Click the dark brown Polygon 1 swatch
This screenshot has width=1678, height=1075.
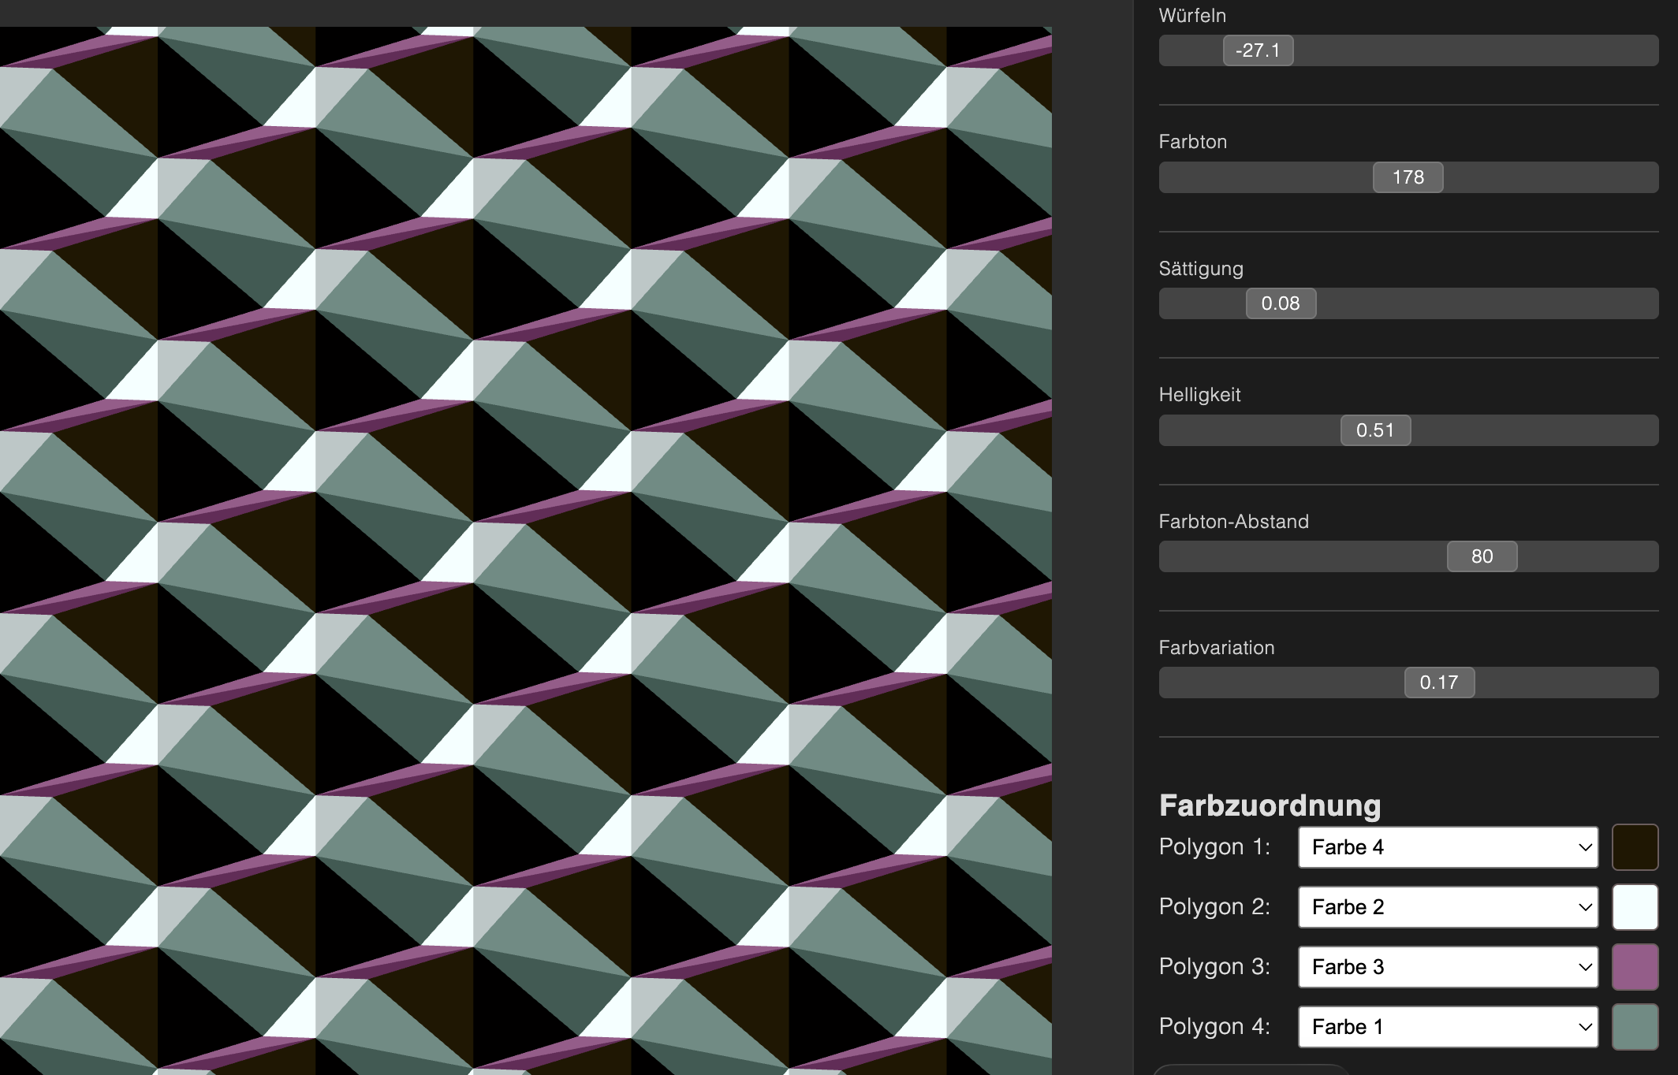click(x=1635, y=847)
